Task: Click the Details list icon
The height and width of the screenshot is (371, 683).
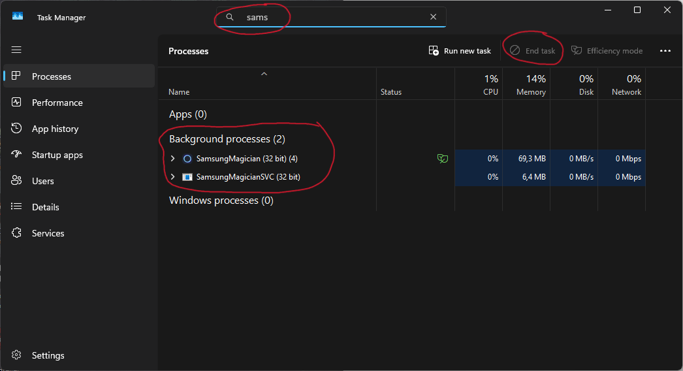Action: coord(16,206)
